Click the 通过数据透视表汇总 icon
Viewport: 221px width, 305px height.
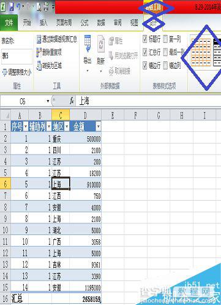coord(39,39)
